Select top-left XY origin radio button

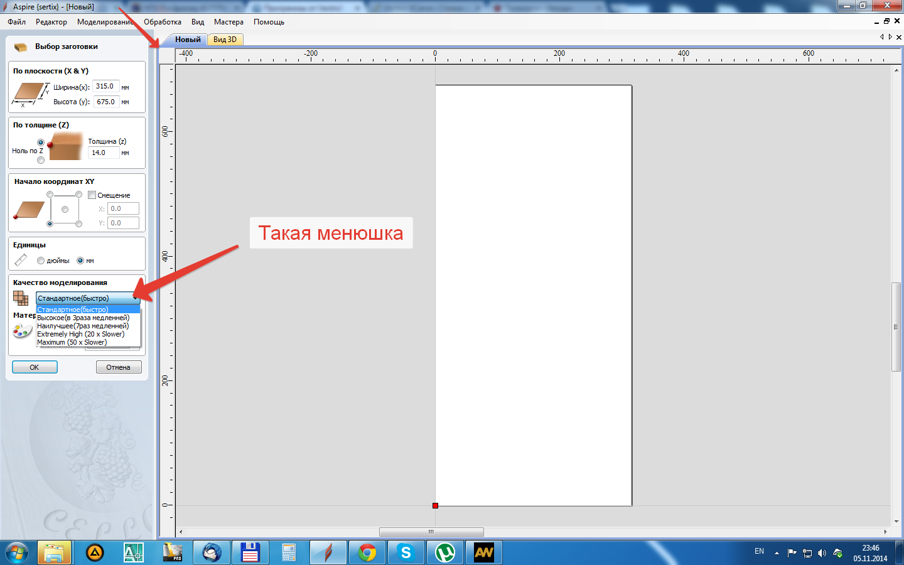pos(50,195)
